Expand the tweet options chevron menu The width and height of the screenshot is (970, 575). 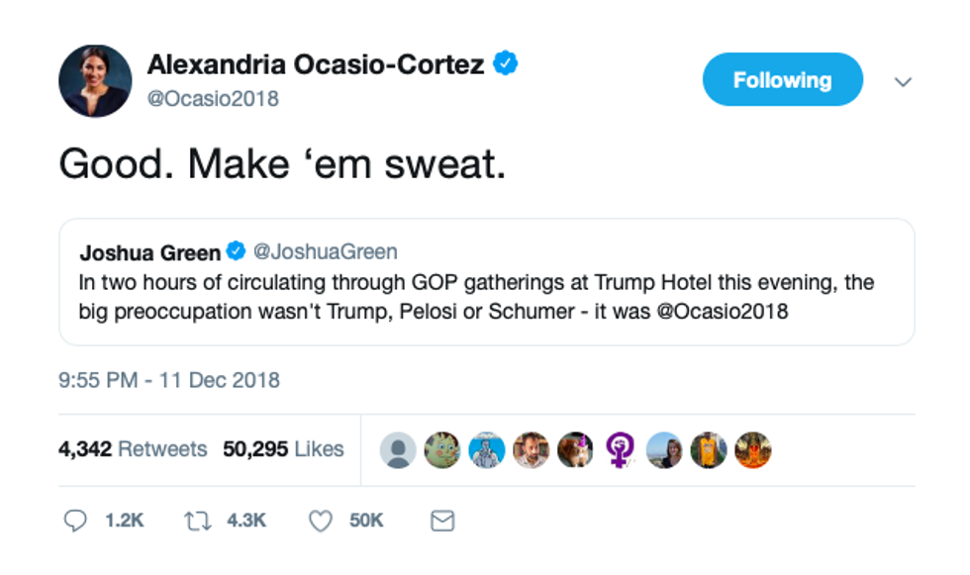point(903,82)
